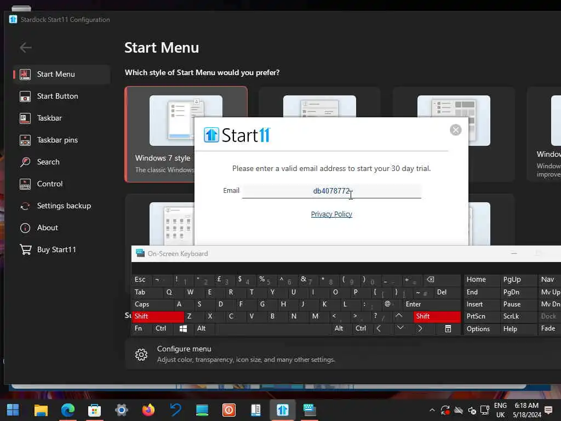Image resolution: width=561 pixels, height=421 pixels.
Task: Tap the Nav key on keyboard
Action: 549,280
